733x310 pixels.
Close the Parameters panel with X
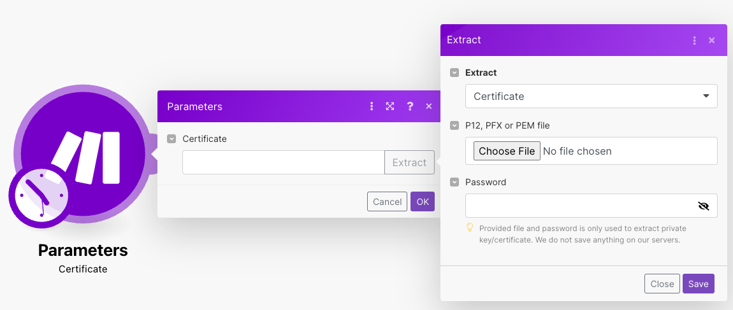point(429,106)
